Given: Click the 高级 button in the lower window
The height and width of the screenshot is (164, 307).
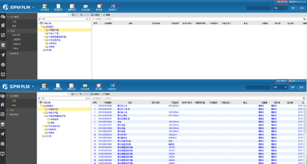Looking at the screenshot, I should [301, 87].
